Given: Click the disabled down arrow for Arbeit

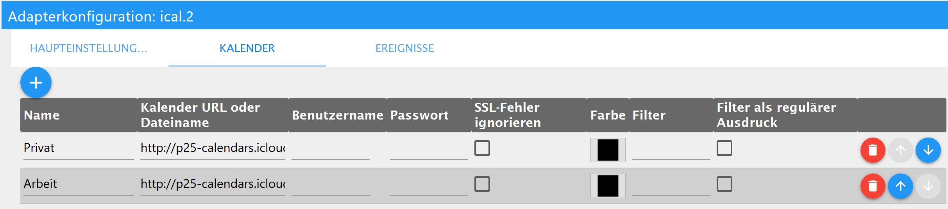Looking at the screenshot, I should pos(928,186).
